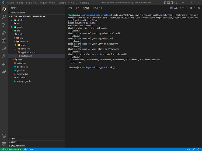Toggle primary side bar layout button
This screenshot has height=151, width=202.
click(165, 3)
